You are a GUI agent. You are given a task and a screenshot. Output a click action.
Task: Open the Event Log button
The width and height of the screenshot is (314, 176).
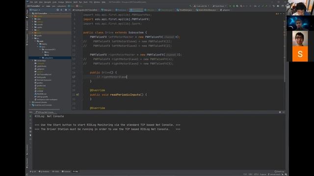279,172
